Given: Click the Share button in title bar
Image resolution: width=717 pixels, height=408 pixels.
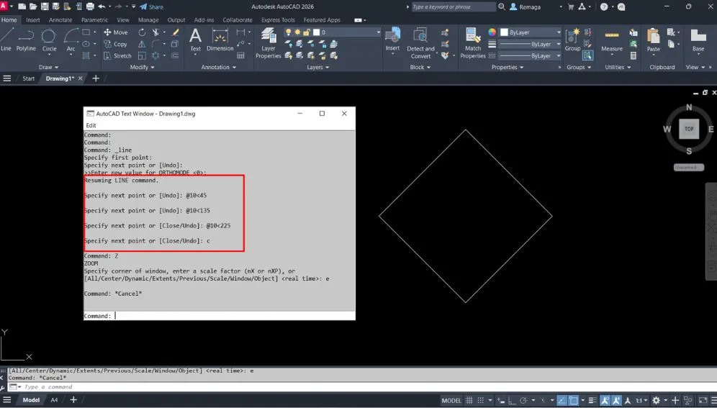Looking at the screenshot, I should coord(151,6).
